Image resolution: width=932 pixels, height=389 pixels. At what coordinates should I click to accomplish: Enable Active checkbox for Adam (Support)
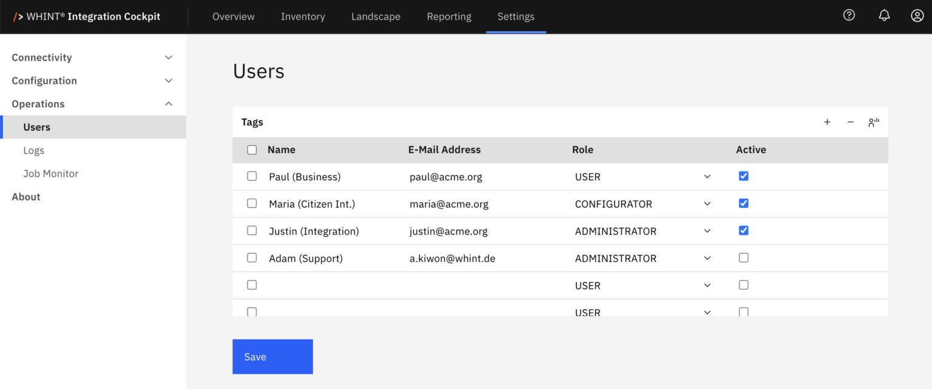743,258
